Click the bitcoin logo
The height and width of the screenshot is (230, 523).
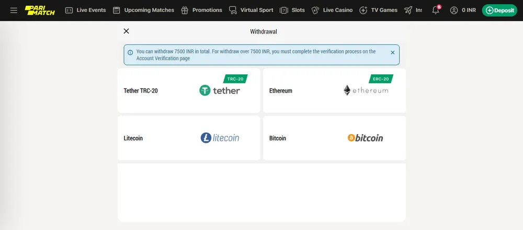365,137
